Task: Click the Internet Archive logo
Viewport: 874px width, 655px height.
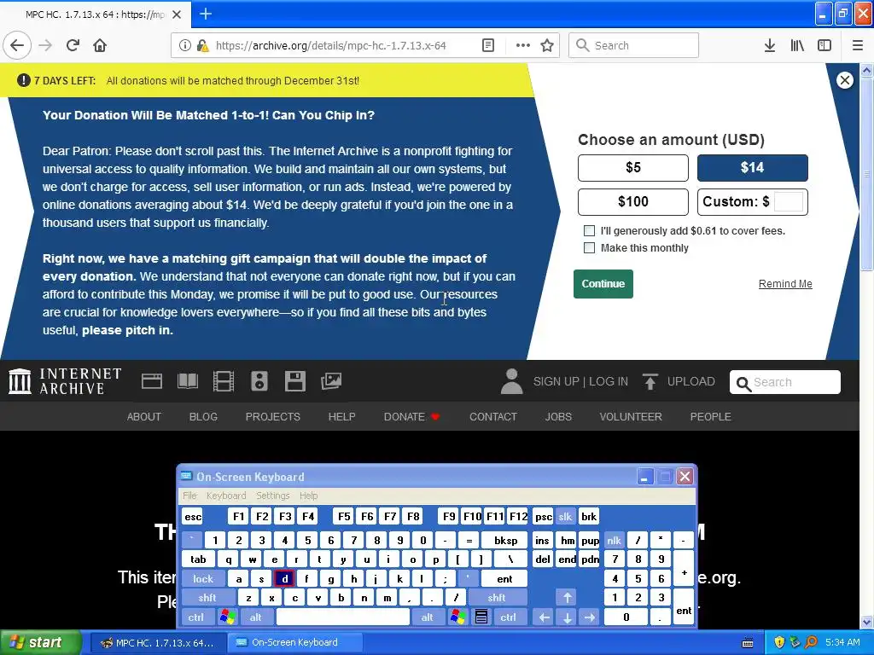Action: 65,381
